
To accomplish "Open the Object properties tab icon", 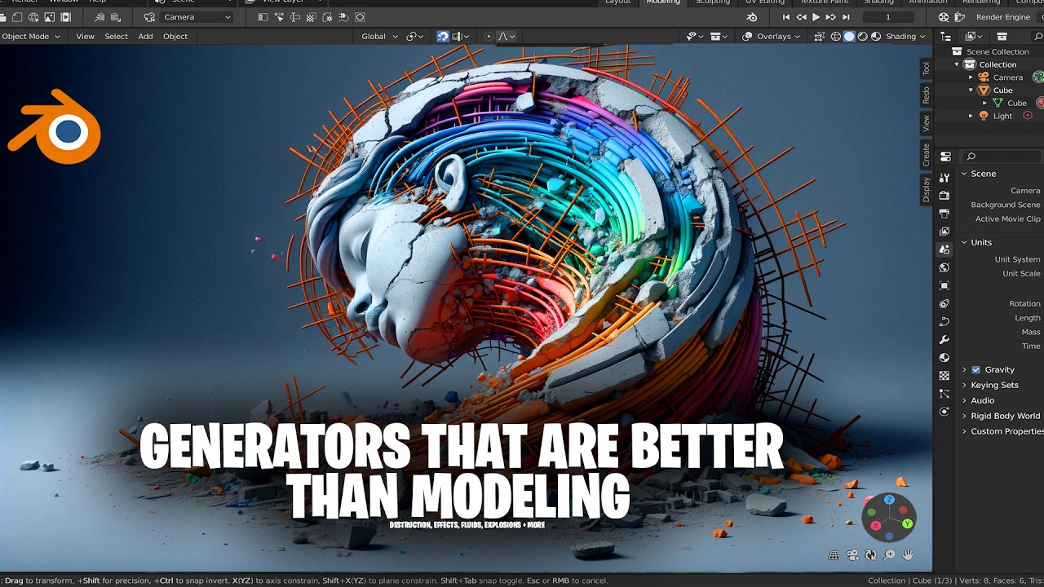I will tap(944, 285).
